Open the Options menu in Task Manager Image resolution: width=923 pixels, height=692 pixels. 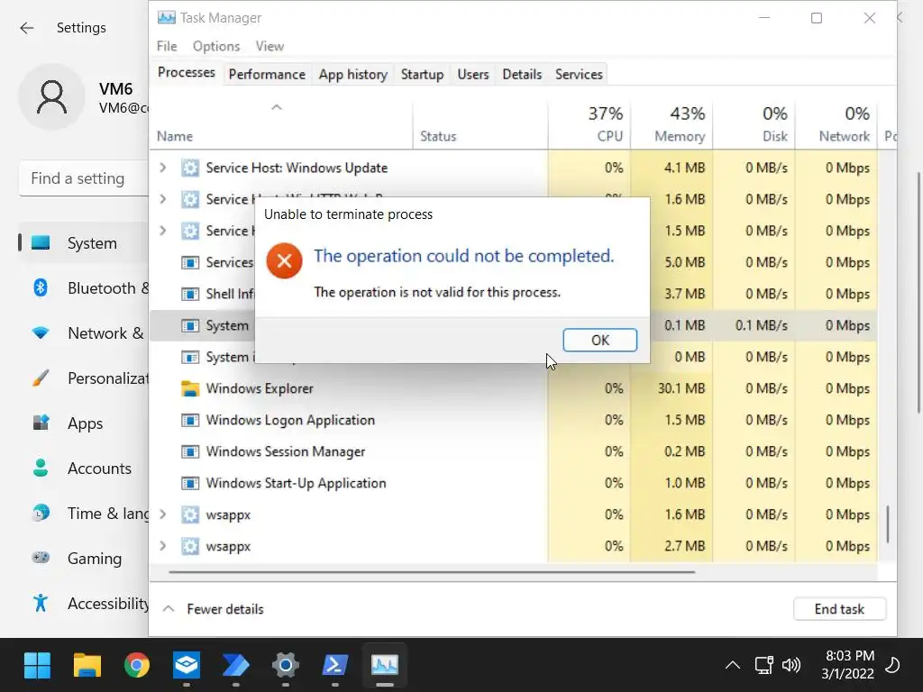coord(216,46)
